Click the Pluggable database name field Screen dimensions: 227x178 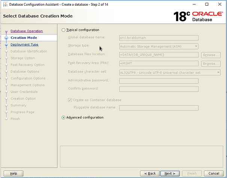(x=159, y=108)
